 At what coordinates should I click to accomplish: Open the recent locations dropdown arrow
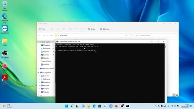point(48,36)
